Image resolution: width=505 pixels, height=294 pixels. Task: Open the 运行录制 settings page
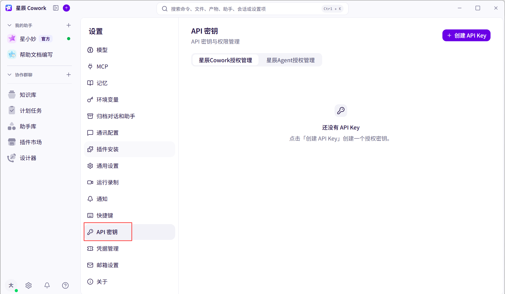129,182
